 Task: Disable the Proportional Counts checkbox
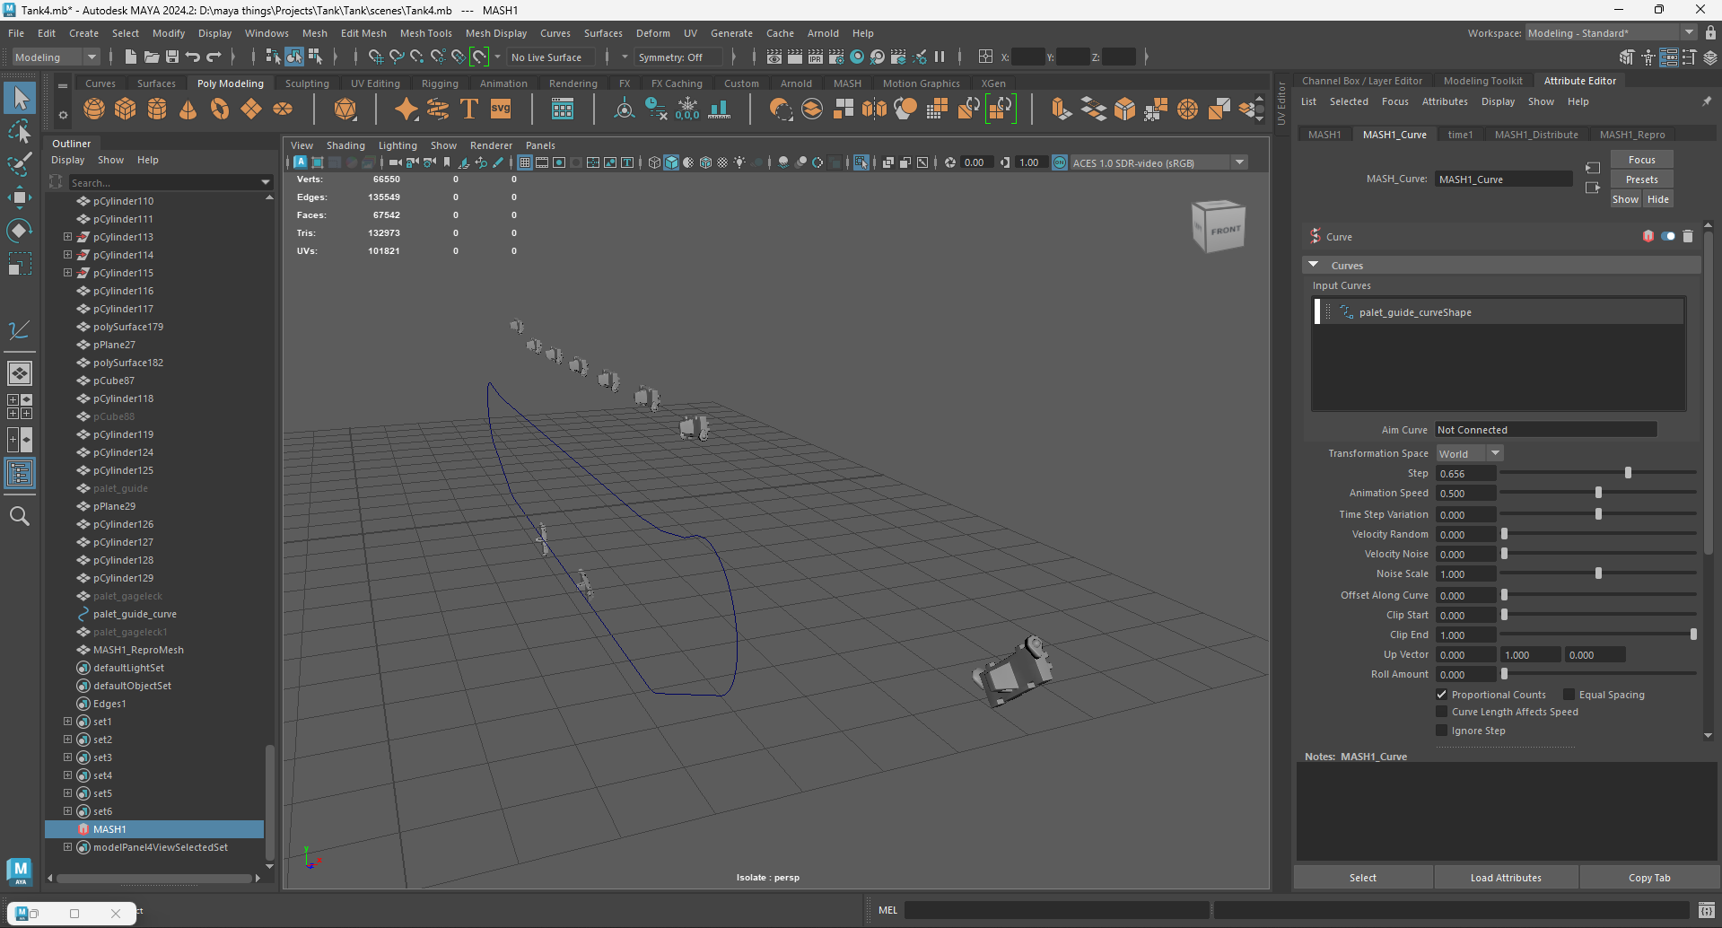coord(1442,695)
